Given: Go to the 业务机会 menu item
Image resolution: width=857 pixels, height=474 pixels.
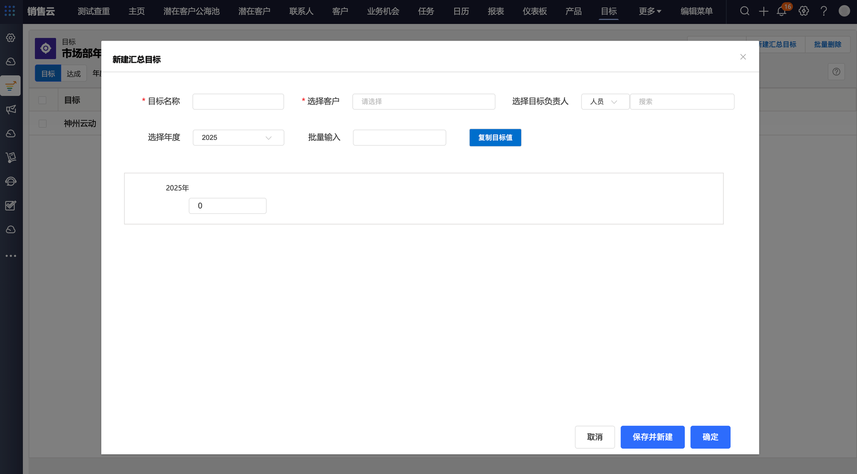Looking at the screenshot, I should pos(383,12).
